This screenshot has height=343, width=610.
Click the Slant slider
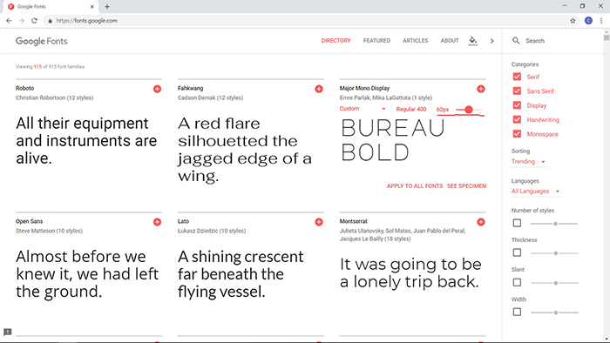tap(554, 283)
